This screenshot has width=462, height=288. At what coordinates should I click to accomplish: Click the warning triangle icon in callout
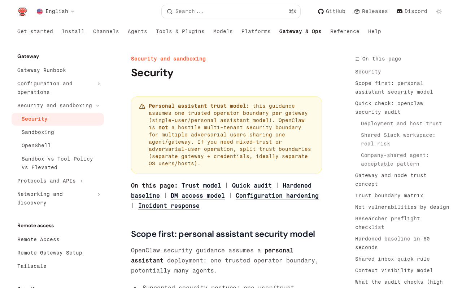click(x=142, y=106)
